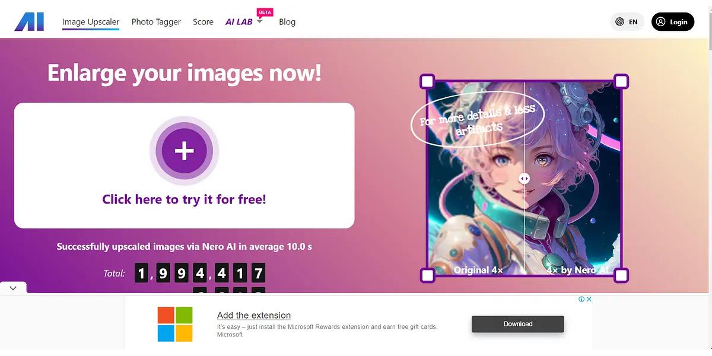Click the purple plus upload icon
712x356 pixels.
[185, 151]
